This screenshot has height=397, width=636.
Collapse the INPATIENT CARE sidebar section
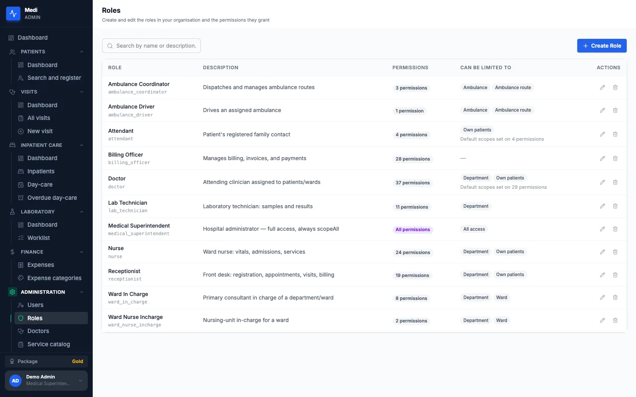(82, 145)
